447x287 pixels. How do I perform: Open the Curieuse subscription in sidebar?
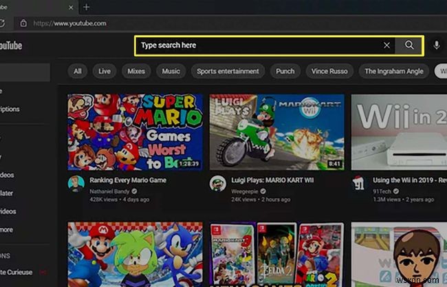(x=17, y=272)
